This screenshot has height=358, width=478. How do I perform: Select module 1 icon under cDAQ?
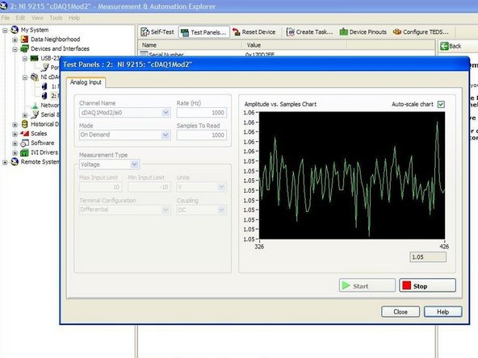[44, 86]
